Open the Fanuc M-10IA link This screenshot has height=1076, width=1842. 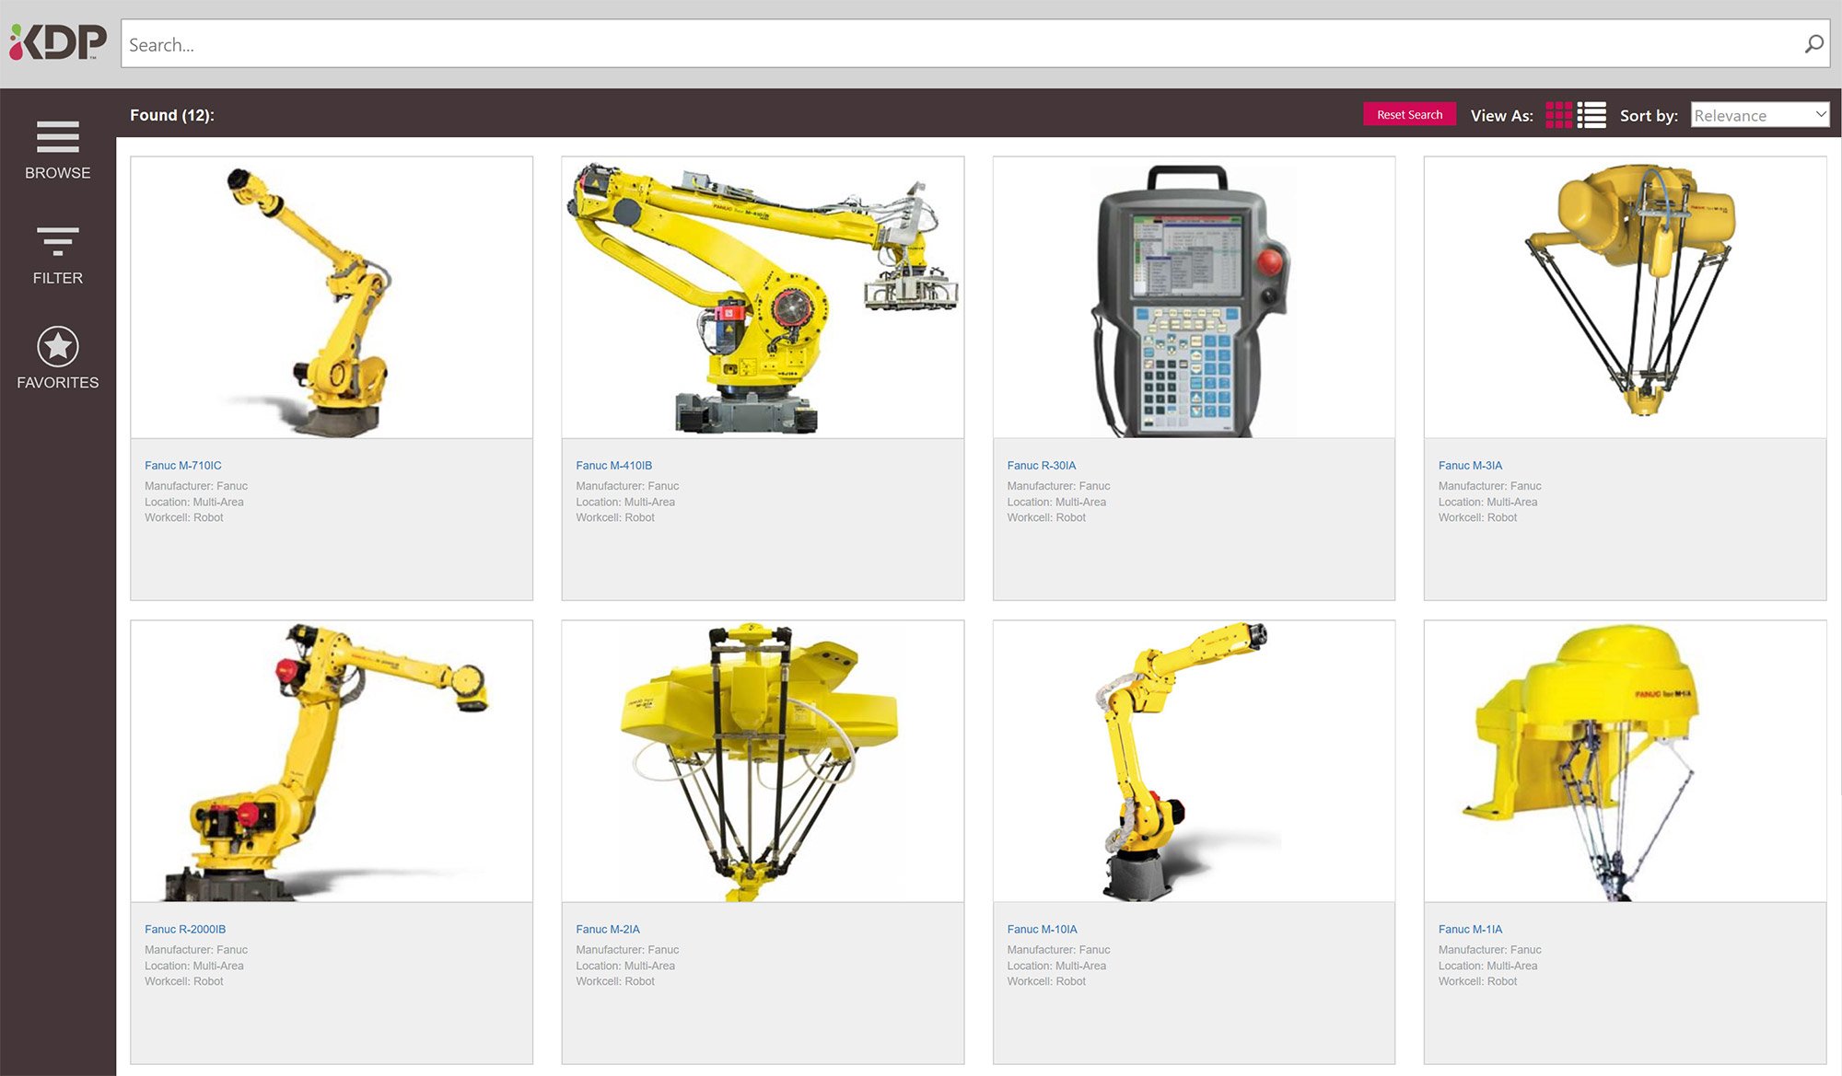pos(1042,930)
